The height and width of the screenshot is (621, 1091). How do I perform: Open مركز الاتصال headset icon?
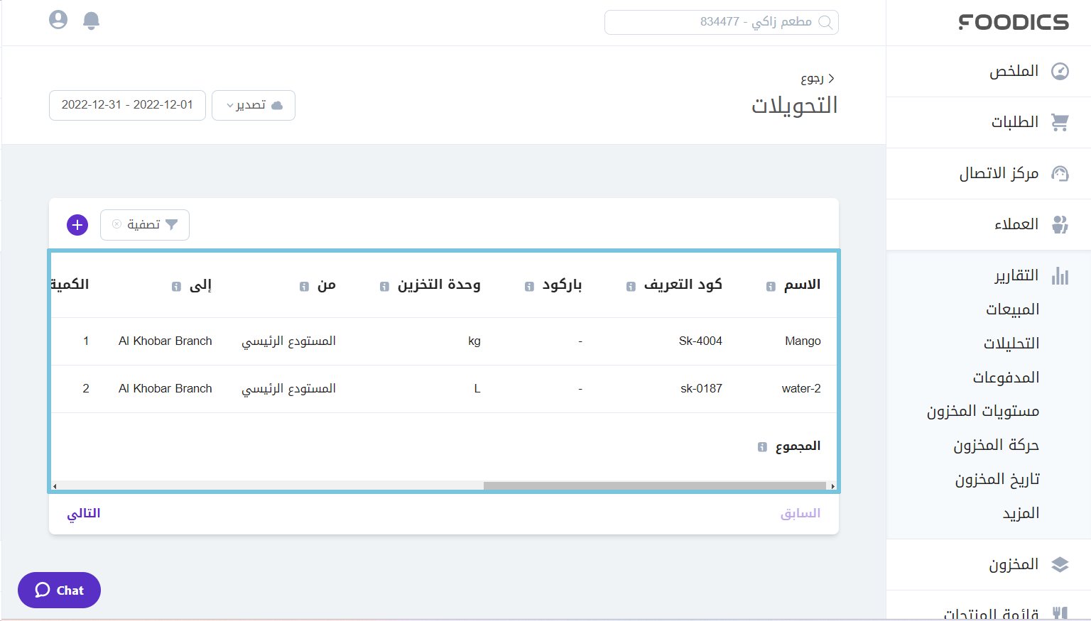click(1060, 173)
